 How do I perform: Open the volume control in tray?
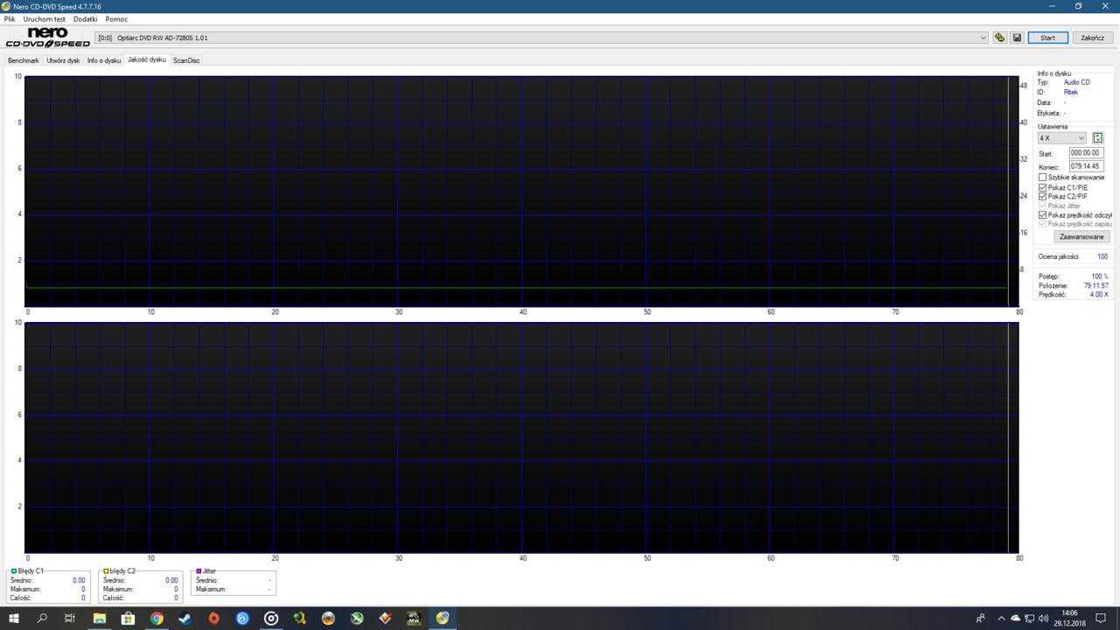pyautogui.click(x=1044, y=618)
